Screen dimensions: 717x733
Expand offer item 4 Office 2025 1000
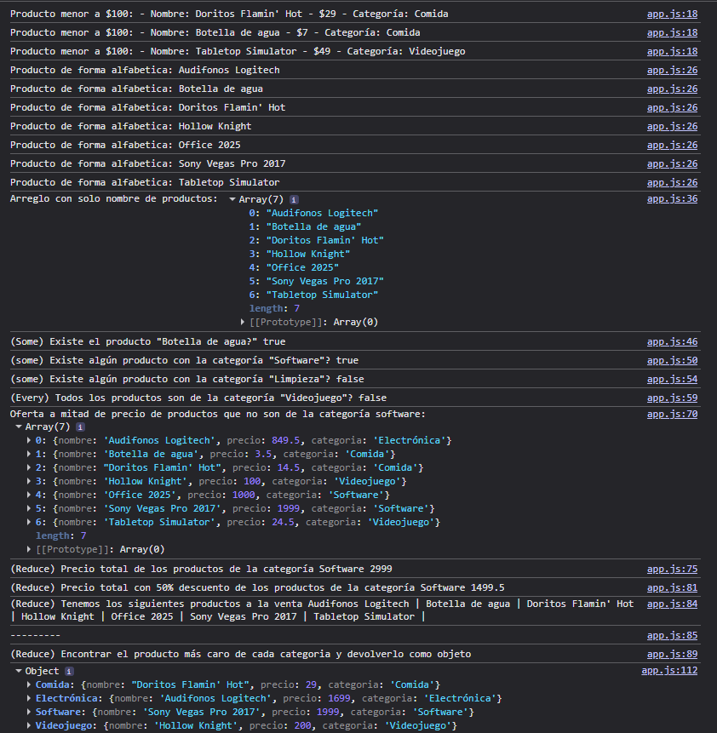click(29, 495)
